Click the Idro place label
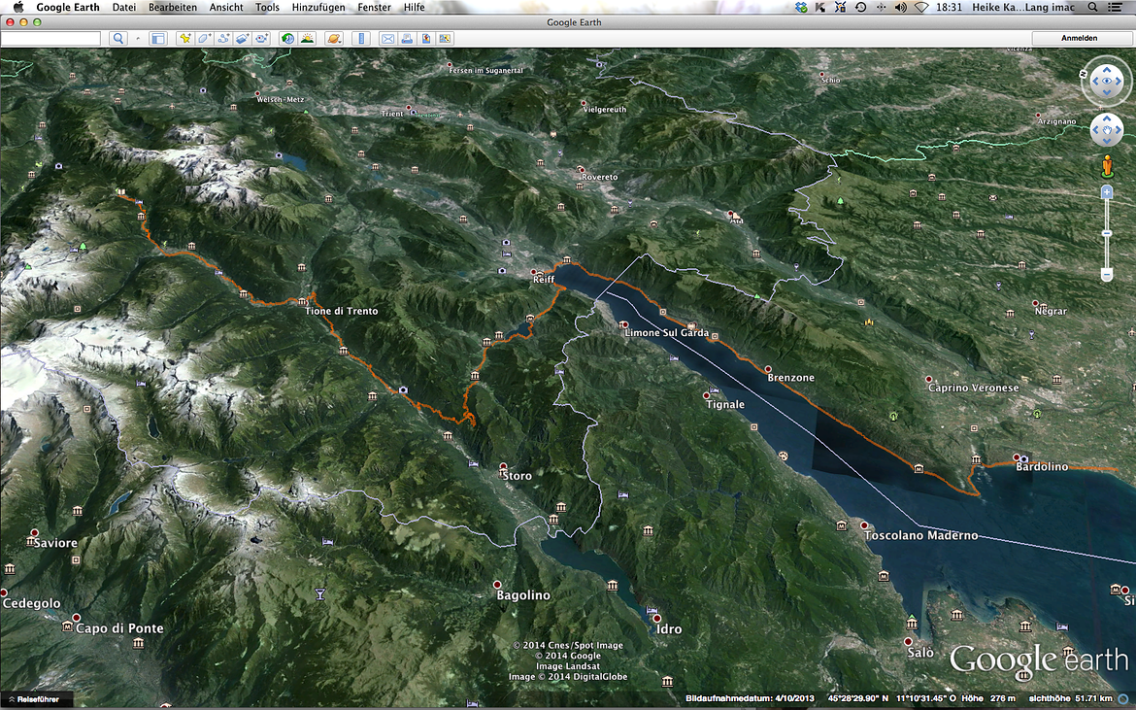This screenshot has height=710, width=1136. pos(669,628)
